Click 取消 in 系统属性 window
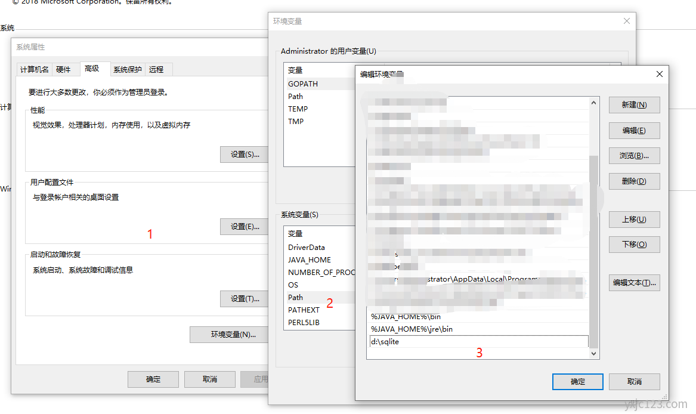 (210, 379)
